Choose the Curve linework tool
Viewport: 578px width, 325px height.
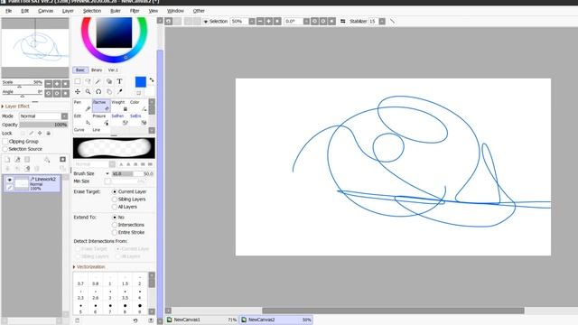pyautogui.click(x=82, y=130)
